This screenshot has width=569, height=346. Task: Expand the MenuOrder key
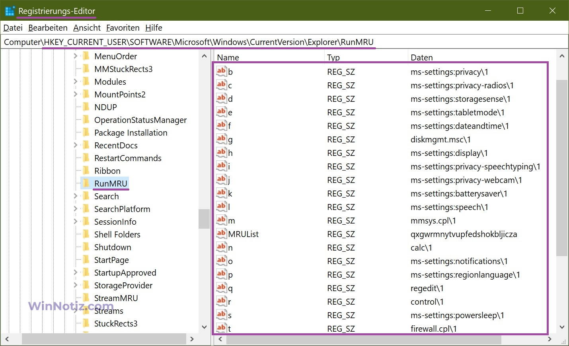76,56
